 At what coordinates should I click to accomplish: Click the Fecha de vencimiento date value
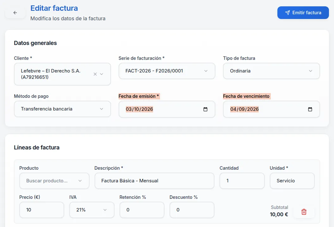click(244, 109)
